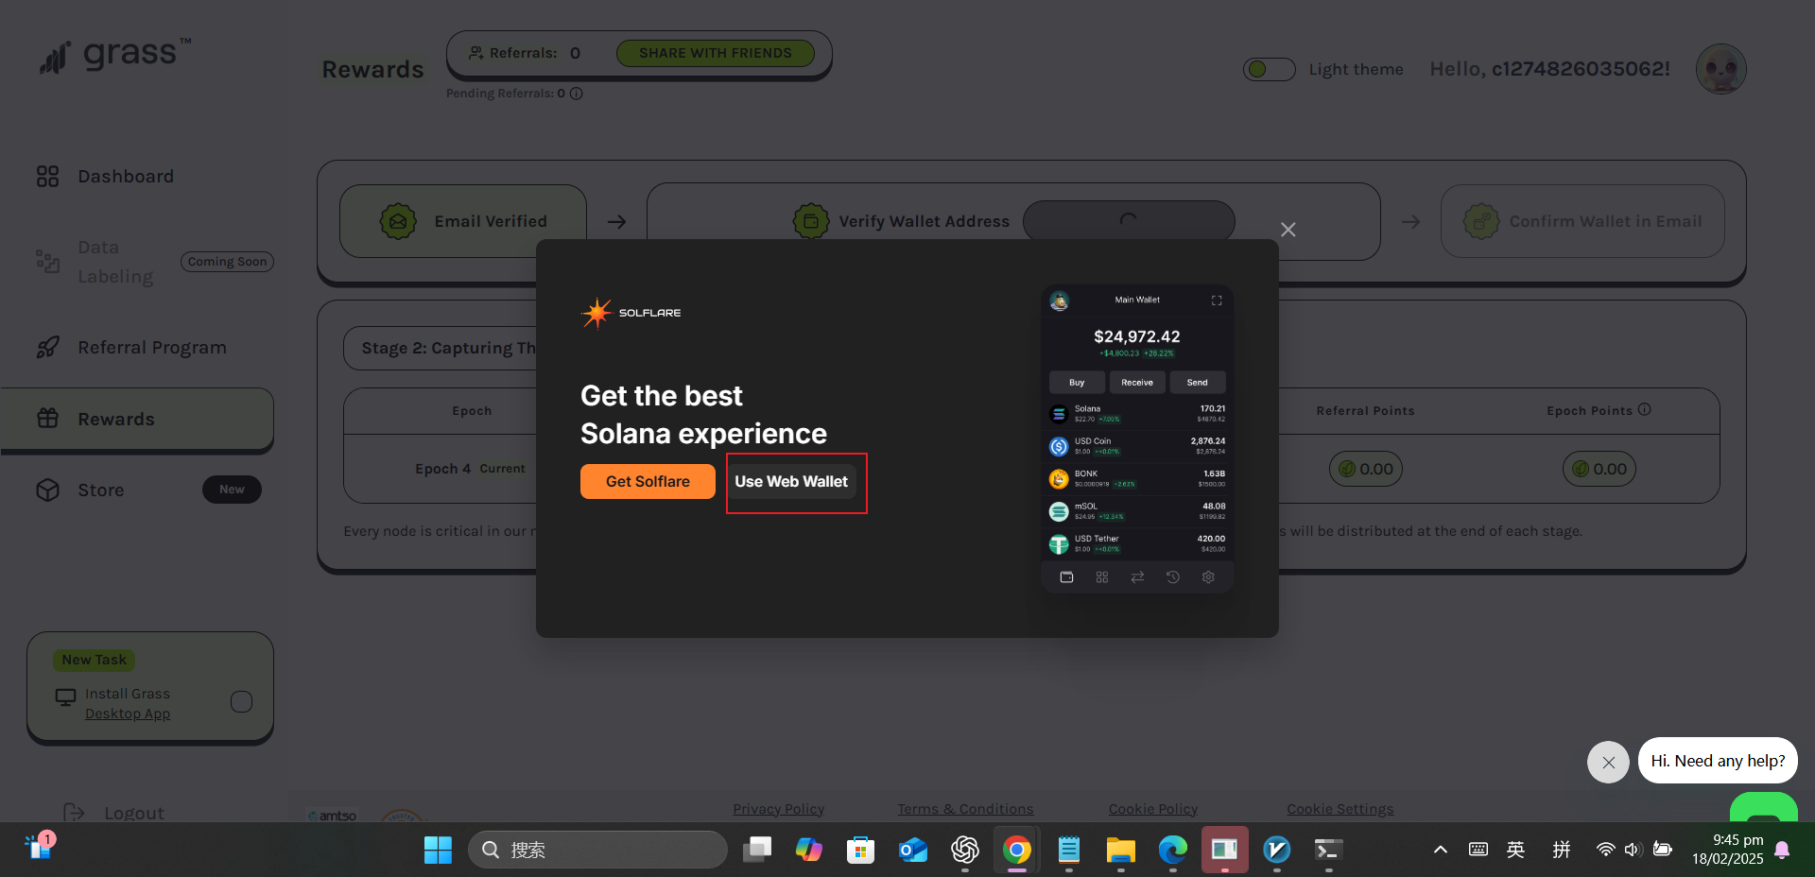Image resolution: width=1815 pixels, height=877 pixels.
Task: Click wallet preview expand icon
Action: pos(1217,301)
